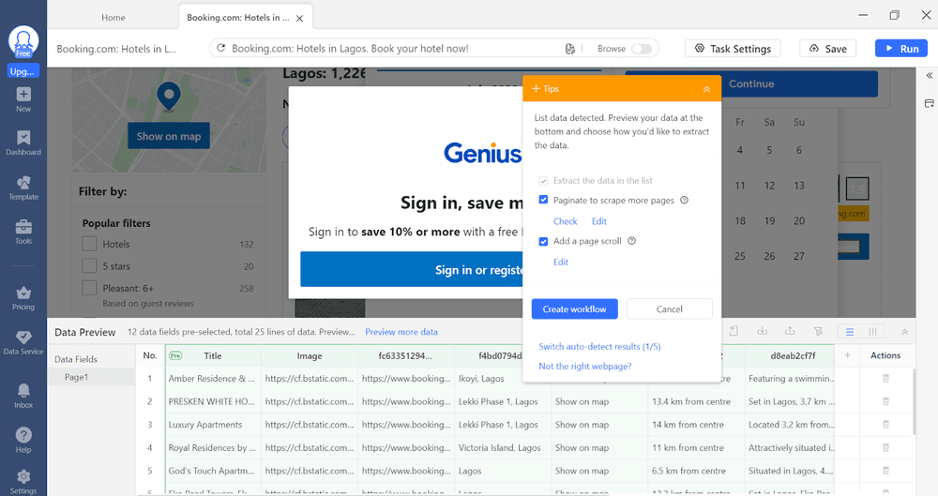
Task: Open the Help section
Action: point(23,441)
